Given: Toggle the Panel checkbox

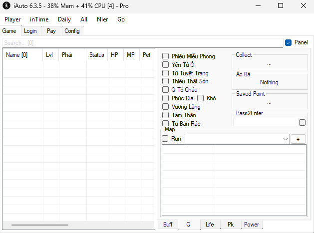Looking at the screenshot, I should click(x=288, y=42).
